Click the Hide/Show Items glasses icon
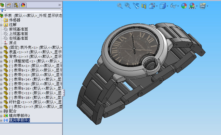This screenshot has width=221, height=135. [173, 6]
